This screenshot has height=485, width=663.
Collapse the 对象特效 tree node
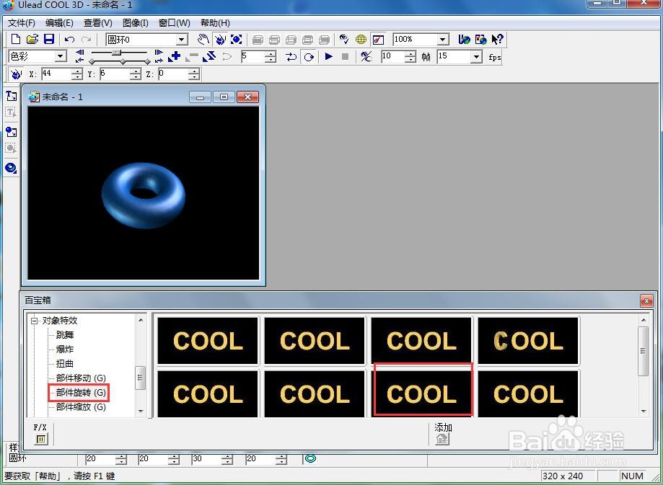pos(34,321)
